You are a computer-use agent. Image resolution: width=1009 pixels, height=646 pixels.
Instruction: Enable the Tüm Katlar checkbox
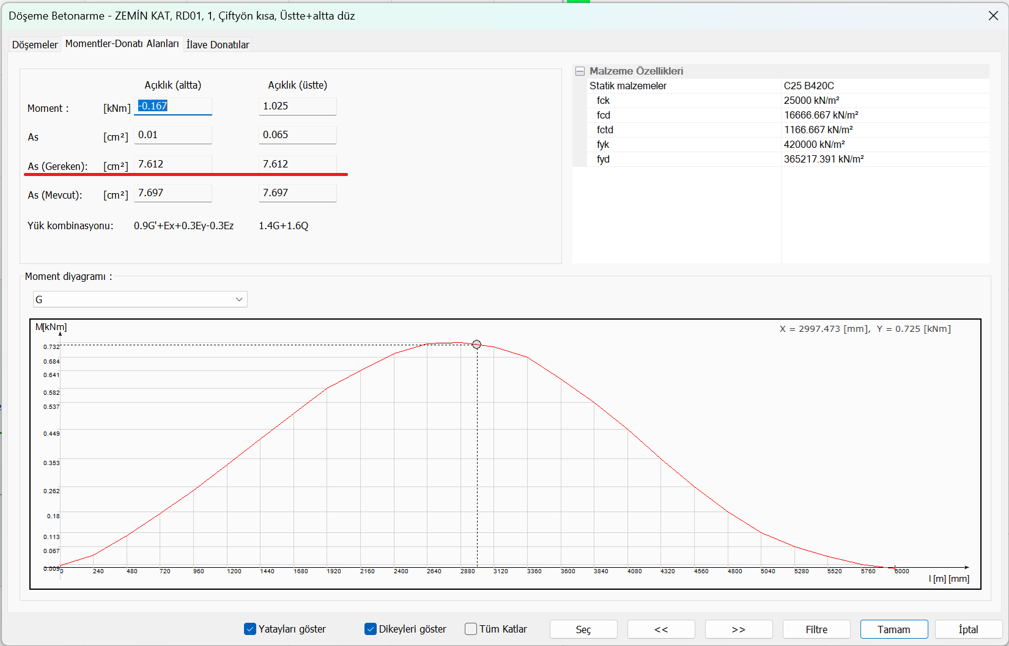(471, 629)
